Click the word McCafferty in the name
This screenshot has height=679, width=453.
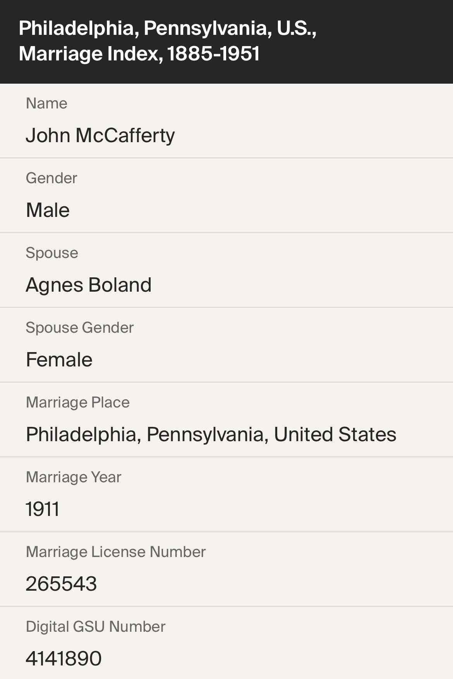pos(125,136)
